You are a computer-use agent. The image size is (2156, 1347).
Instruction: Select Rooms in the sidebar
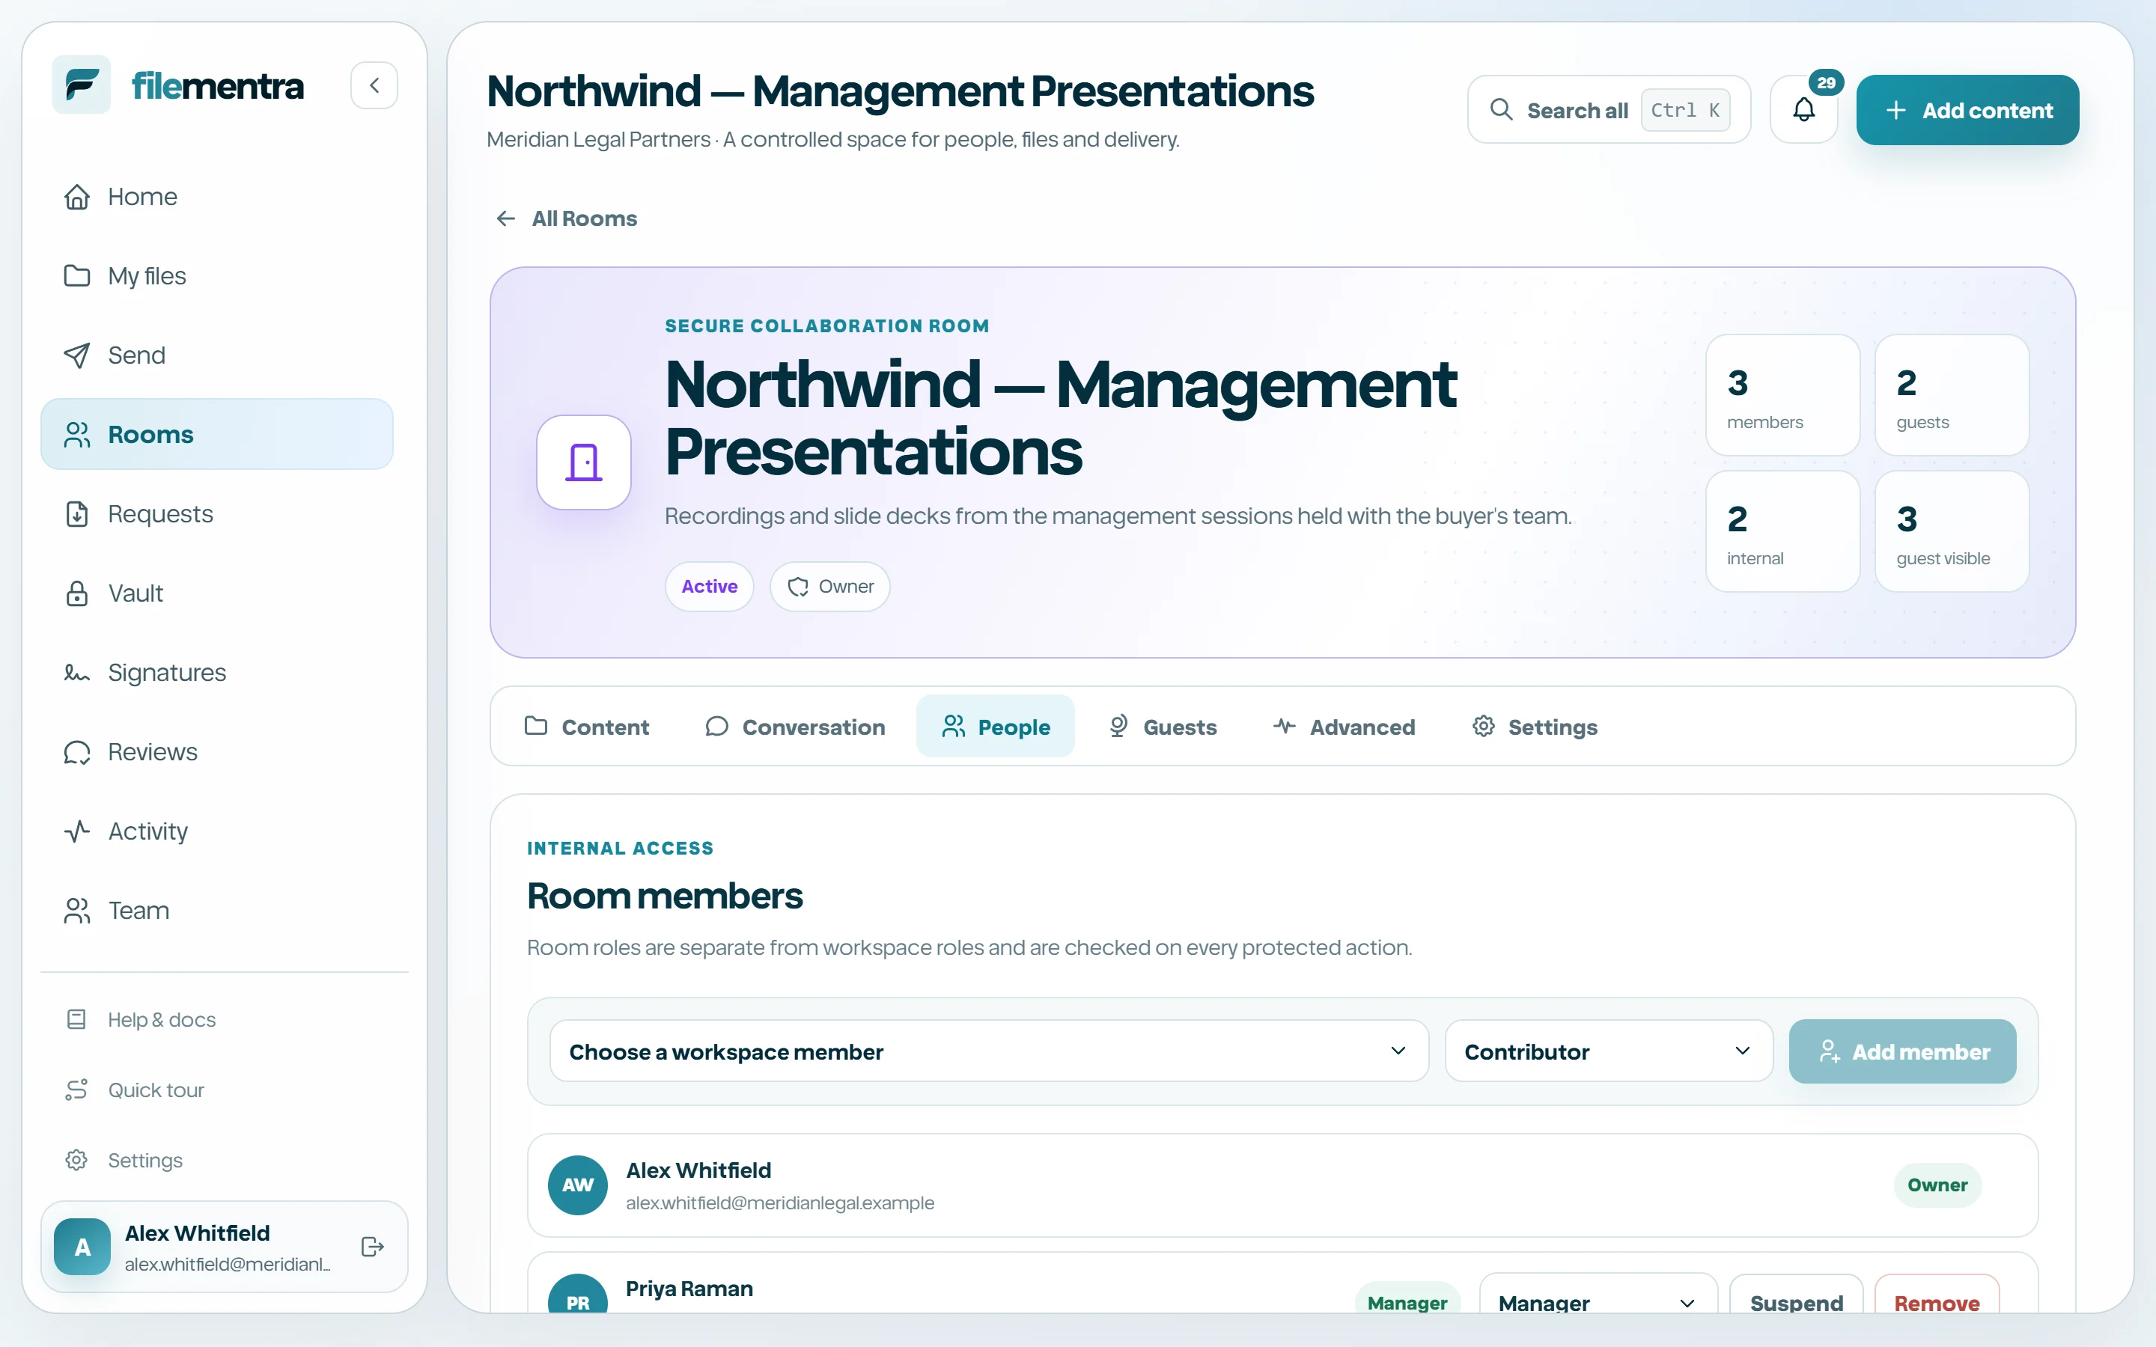pos(216,434)
